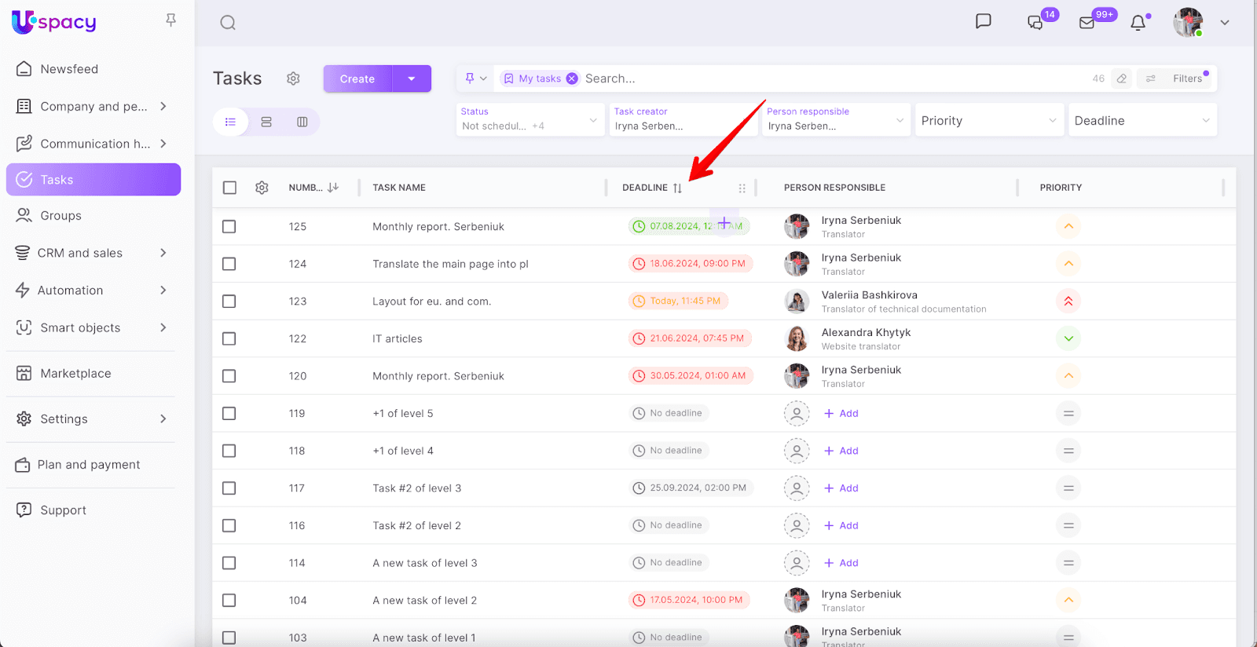Open the Create button dropdown arrow

pyautogui.click(x=412, y=79)
